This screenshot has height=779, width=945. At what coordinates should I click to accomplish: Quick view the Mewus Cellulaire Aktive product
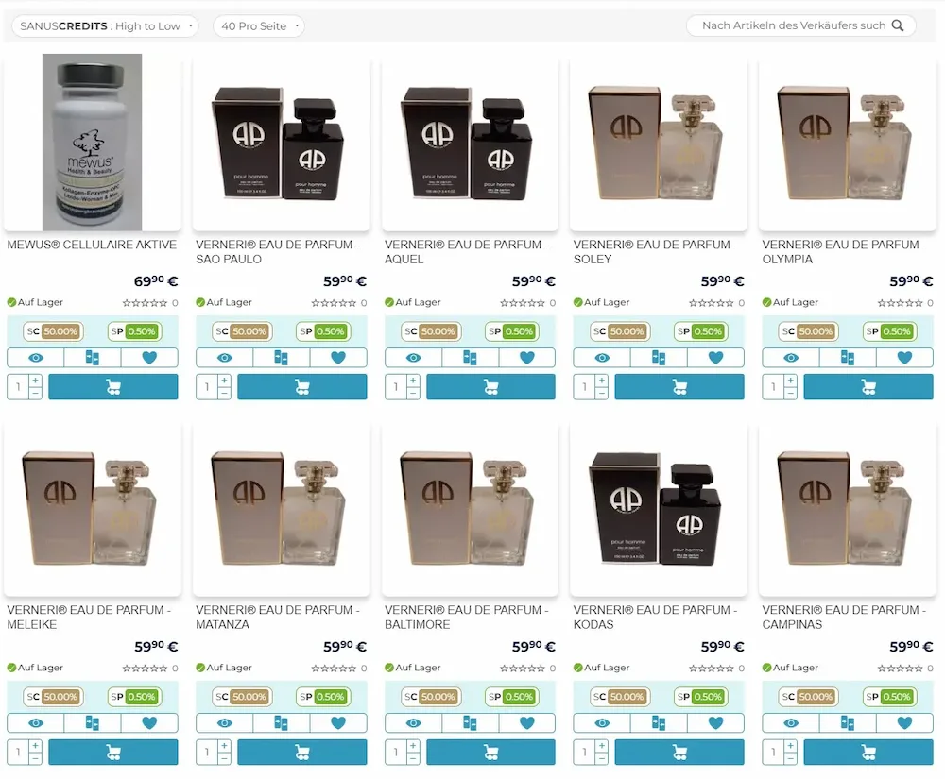coord(36,358)
